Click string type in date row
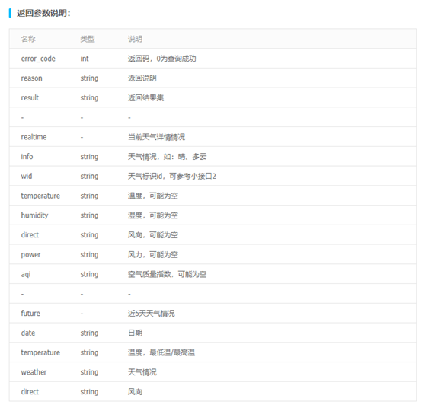Viewport: 422px width, 408px height. (89, 333)
